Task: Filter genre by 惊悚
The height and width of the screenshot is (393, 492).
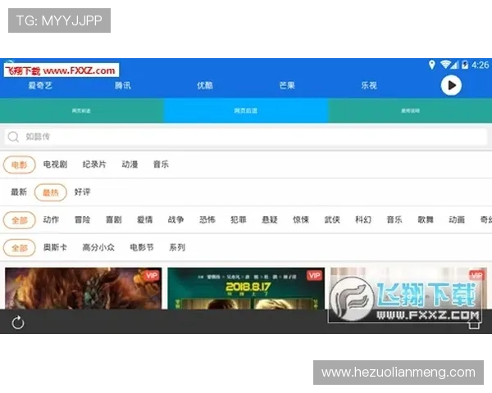Action: pyautogui.click(x=301, y=219)
